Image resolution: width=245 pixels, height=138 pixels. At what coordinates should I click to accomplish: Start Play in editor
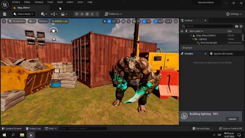click(77, 14)
